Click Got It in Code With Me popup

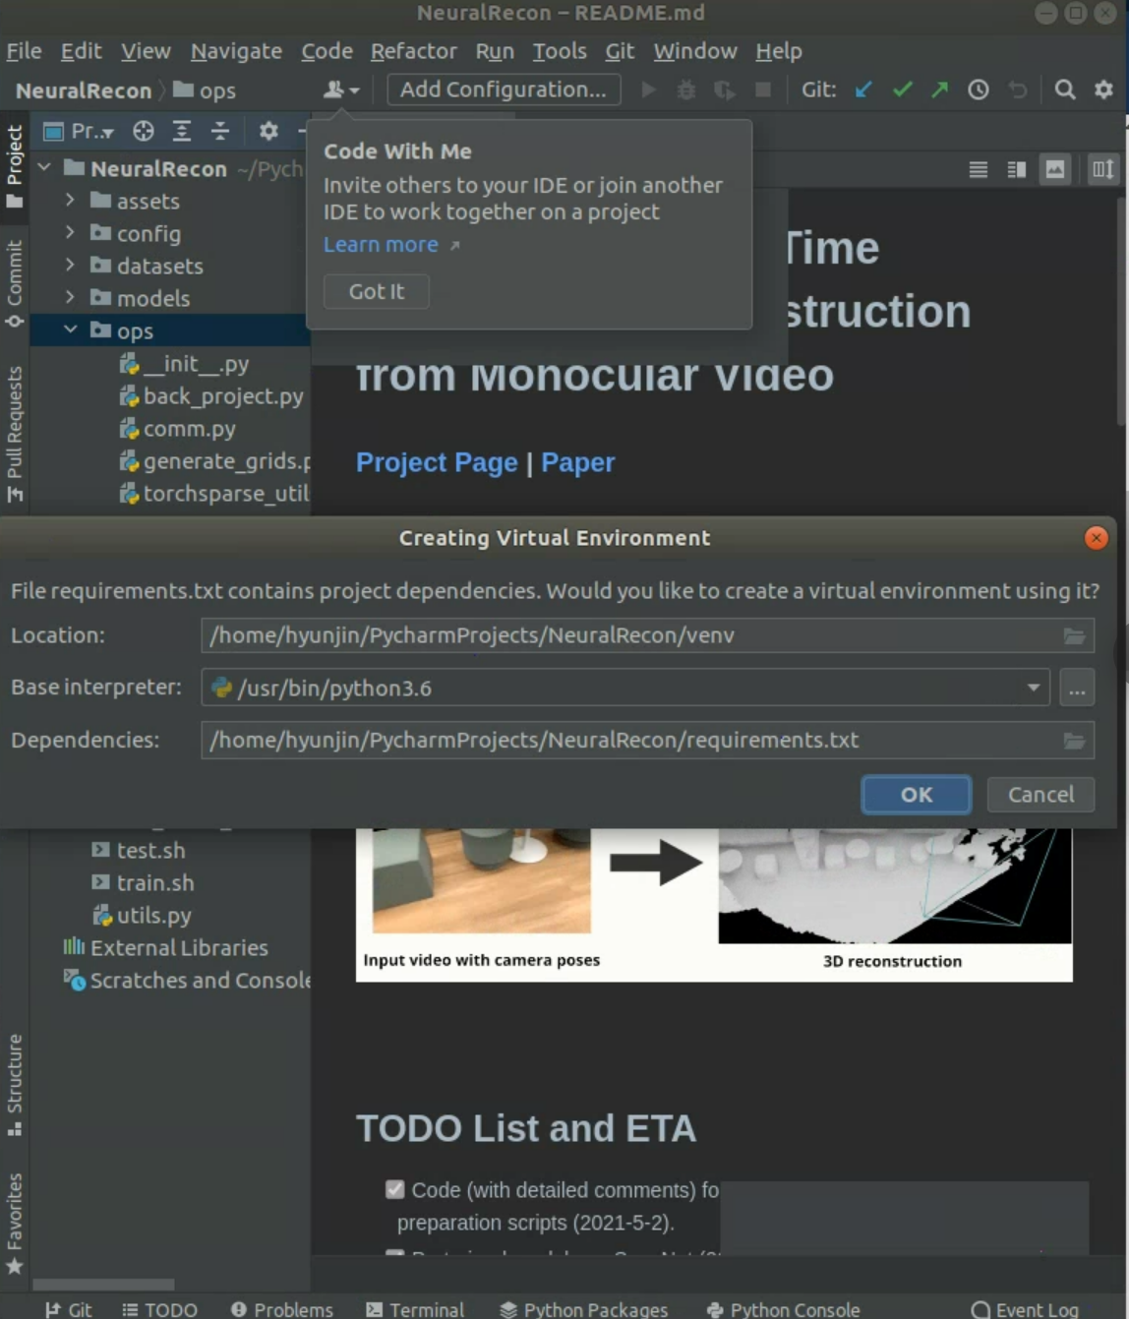pos(377,291)
